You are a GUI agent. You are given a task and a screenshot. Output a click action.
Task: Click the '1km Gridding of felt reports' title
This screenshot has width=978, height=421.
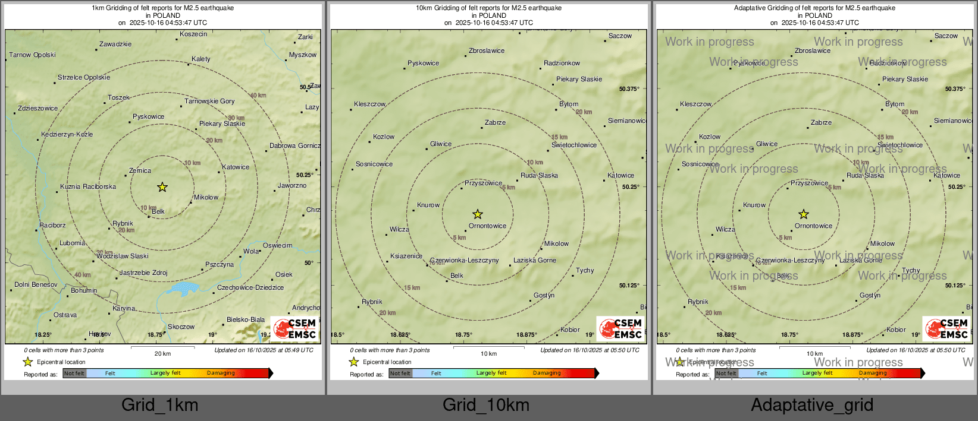(163, 8)
